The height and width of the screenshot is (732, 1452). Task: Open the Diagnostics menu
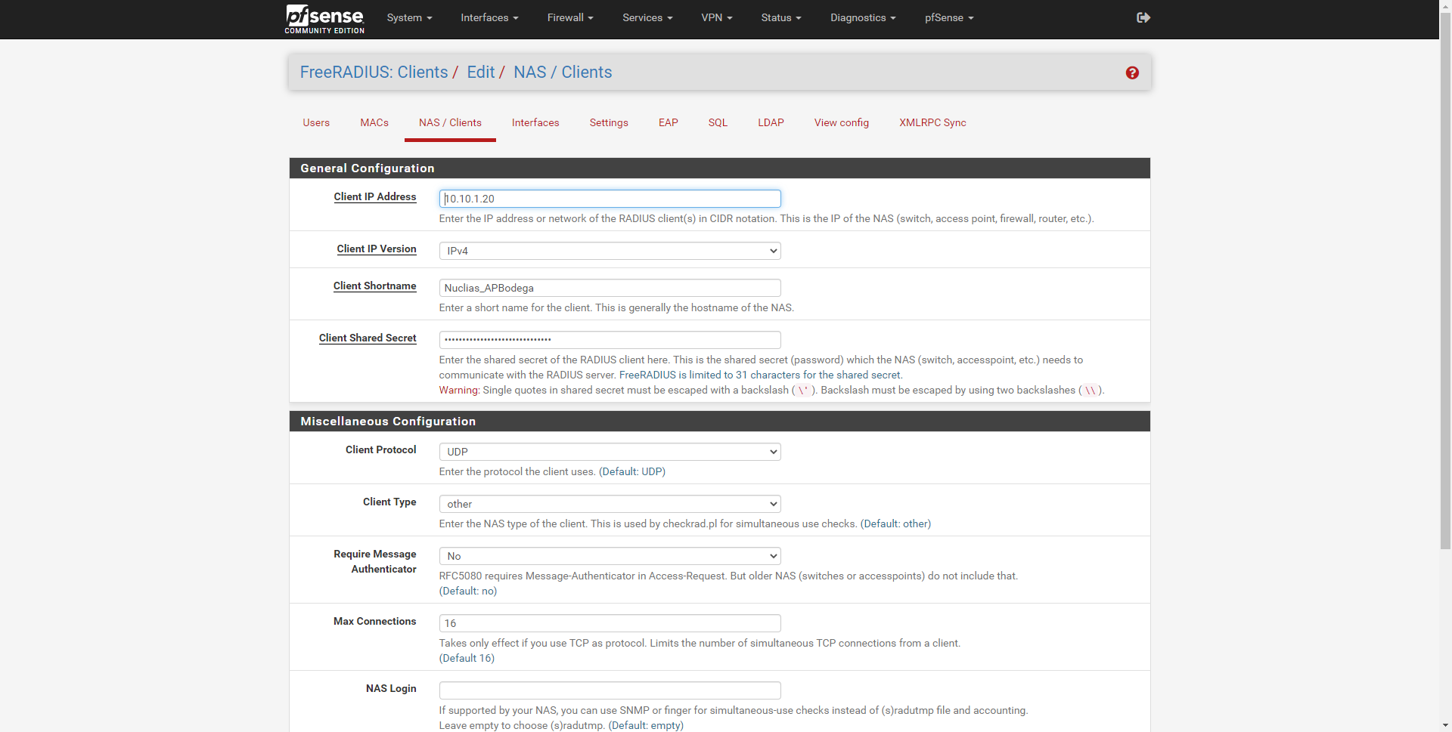point(863,17)
